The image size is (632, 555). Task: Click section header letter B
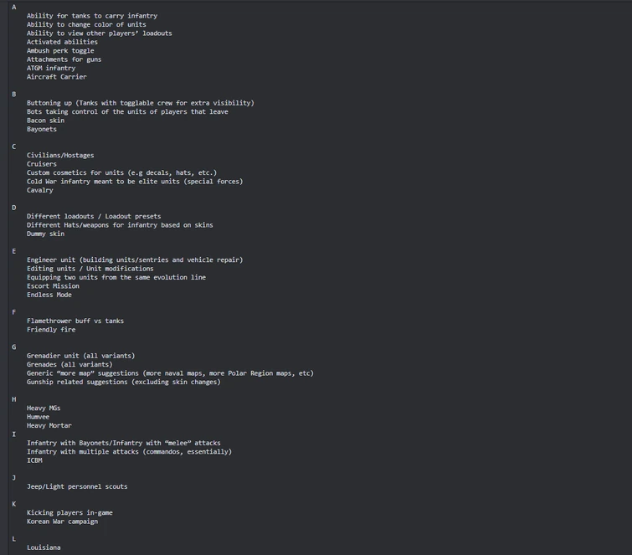pos(14,94)
